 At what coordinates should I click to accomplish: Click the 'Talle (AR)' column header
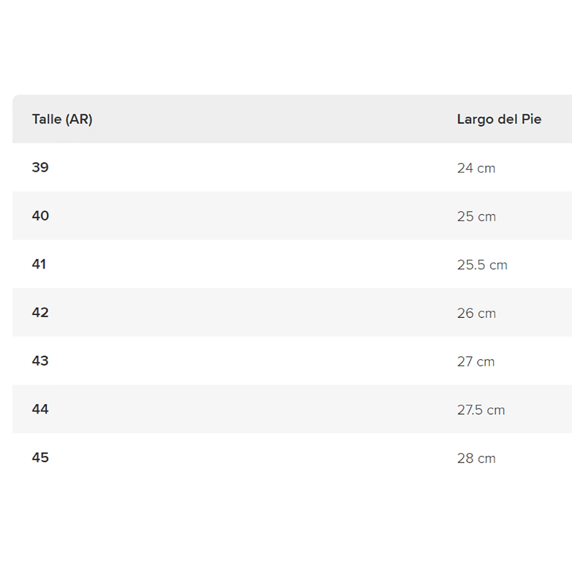tap(62, 119)
